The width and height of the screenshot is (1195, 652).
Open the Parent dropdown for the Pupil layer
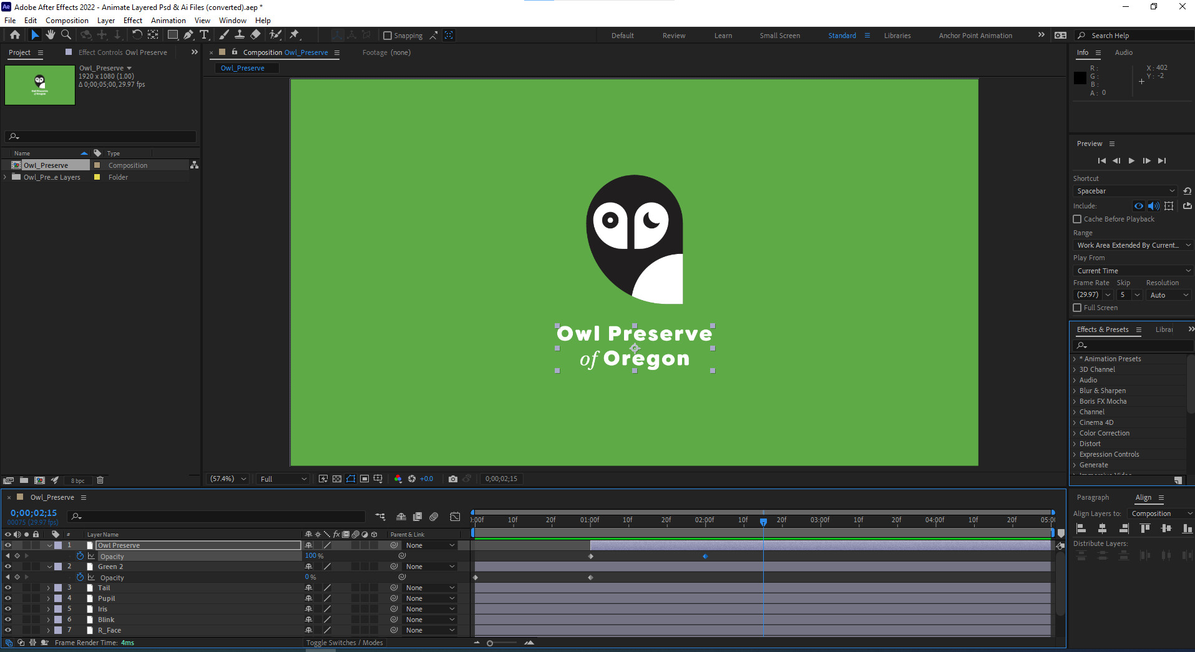click(x=431, y=598)
